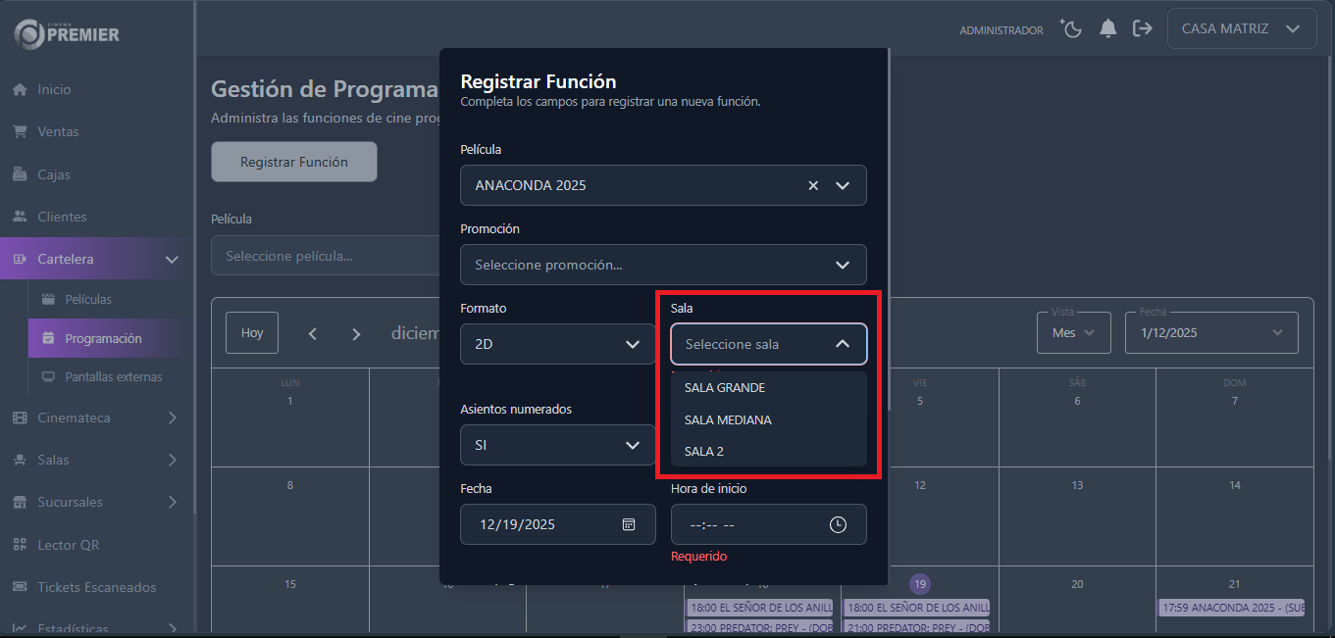The height and width of the screenshot is (638, 1335).
Task: Open CASA MATRIZ branch selector
Action: click(1241, 28)
